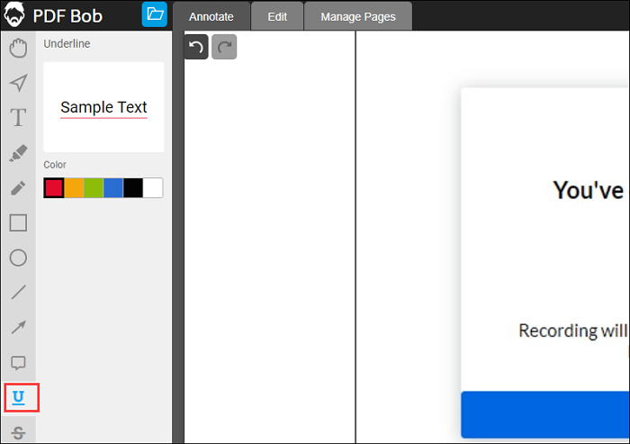Screen dimensions: 630x444
Task: Open a file with folder icon
Action: point(155,14)
